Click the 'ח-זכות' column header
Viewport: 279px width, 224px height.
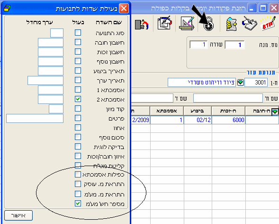click(229, 111)
